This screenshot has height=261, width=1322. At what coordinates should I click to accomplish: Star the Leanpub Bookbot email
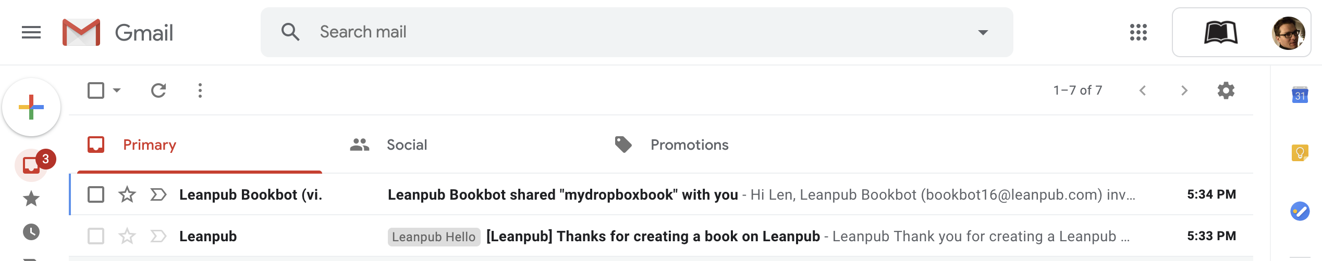pos(127,194)
